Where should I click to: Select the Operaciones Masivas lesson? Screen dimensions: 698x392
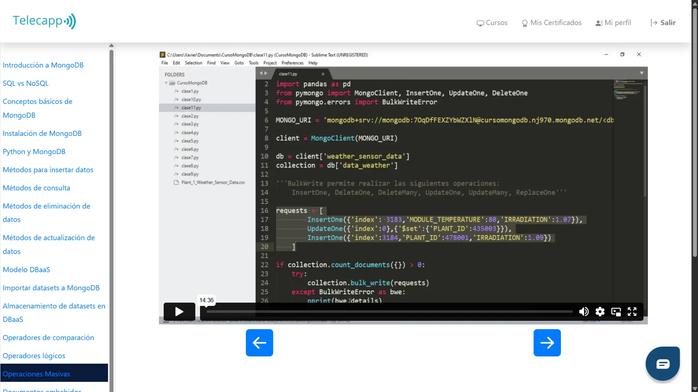[36, 373]
